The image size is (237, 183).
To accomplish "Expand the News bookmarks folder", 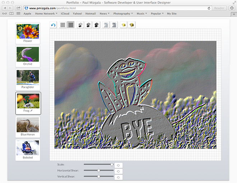I will coord(104,14).
